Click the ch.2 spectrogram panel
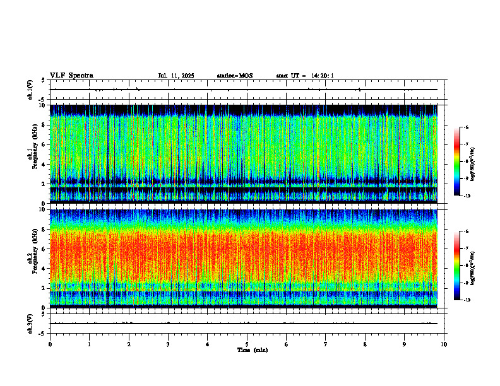 pyautogui.click(x=244, y=259)
